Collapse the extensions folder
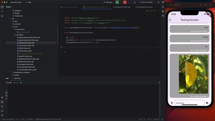215x121 pixels. pyautogui.click(x=13, y=29)
